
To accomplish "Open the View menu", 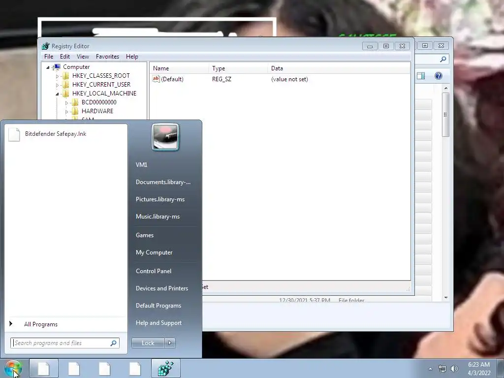I will 83,57.
